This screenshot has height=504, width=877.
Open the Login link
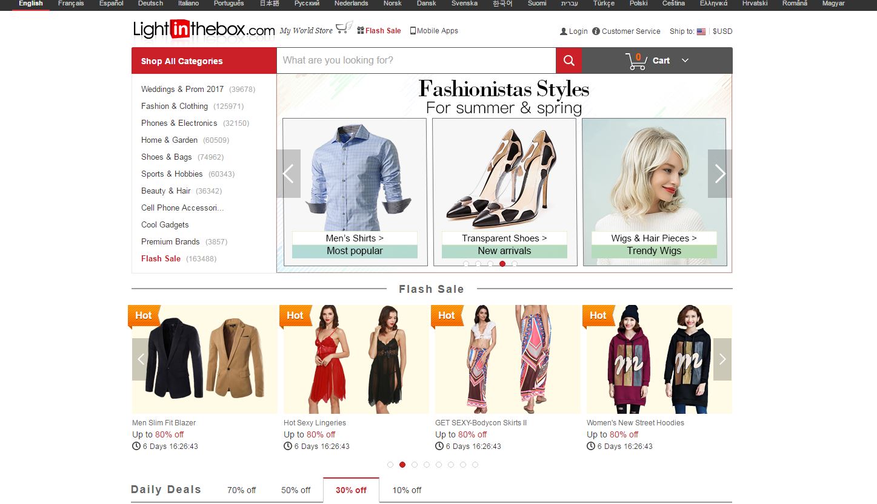[573, 31]
